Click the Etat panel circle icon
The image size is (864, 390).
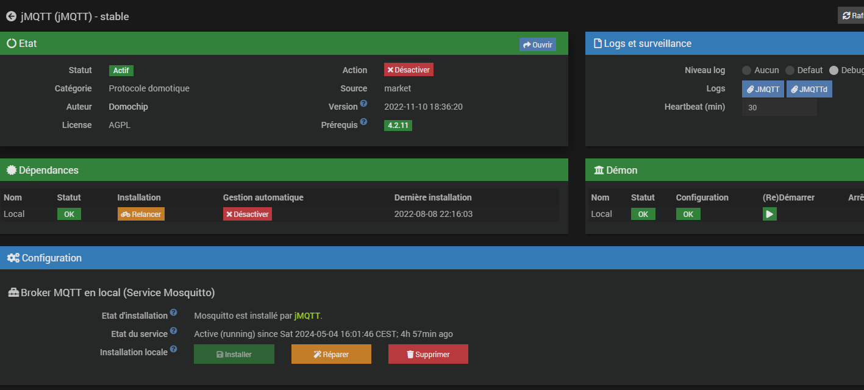point(11,43)
